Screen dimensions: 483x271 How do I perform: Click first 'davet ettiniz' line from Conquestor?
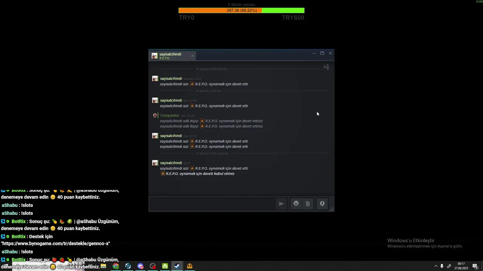tap(211, 121)
